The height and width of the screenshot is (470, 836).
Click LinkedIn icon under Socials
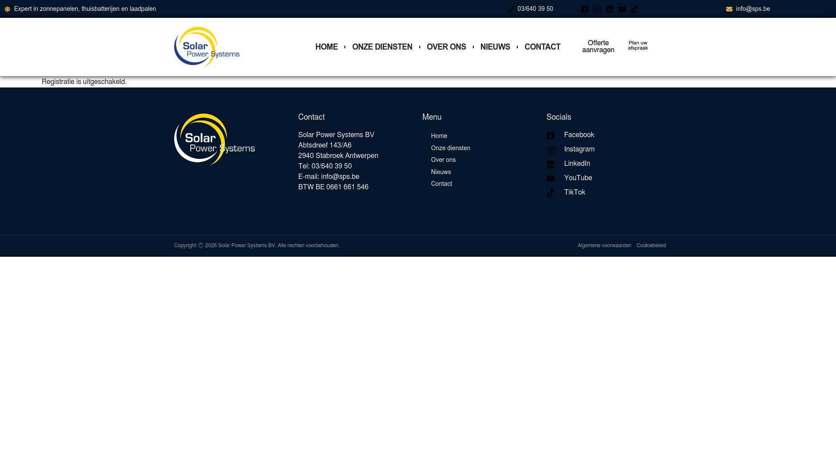coord(550,164)
